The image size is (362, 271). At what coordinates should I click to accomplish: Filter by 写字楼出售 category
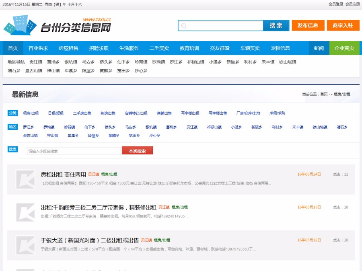218,113
